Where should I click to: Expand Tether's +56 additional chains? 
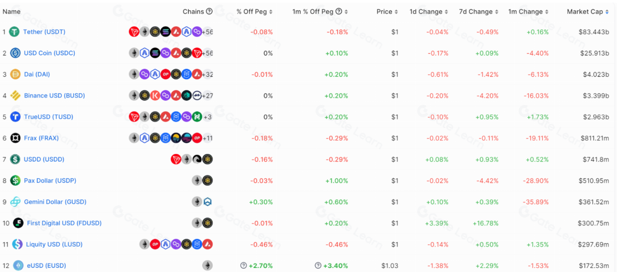pos(207,32)
